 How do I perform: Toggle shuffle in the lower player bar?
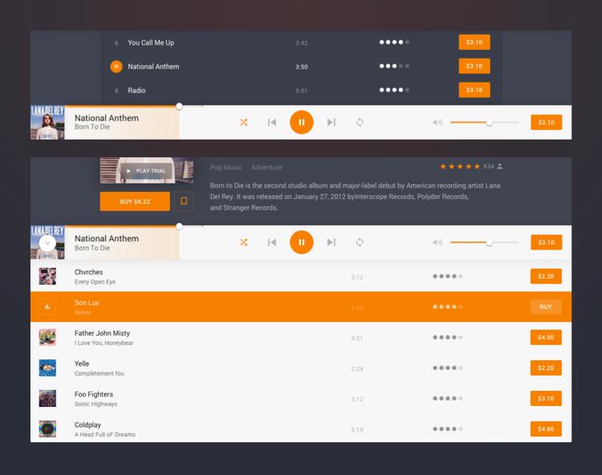click(243, 242)
